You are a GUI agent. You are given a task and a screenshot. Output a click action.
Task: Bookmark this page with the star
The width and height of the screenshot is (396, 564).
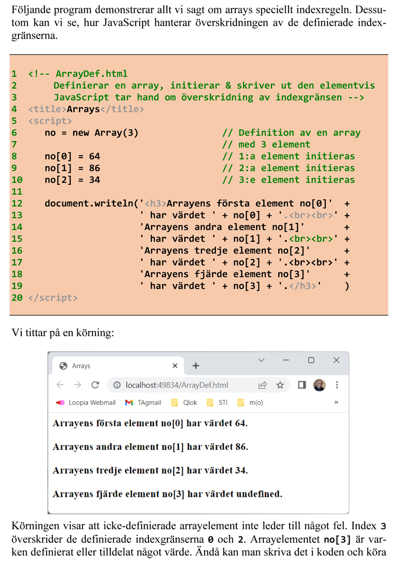280,385
